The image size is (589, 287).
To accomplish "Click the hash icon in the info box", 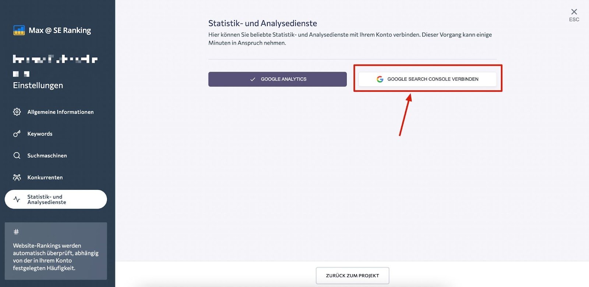I will pyautogui.click(x=16, y=232).
